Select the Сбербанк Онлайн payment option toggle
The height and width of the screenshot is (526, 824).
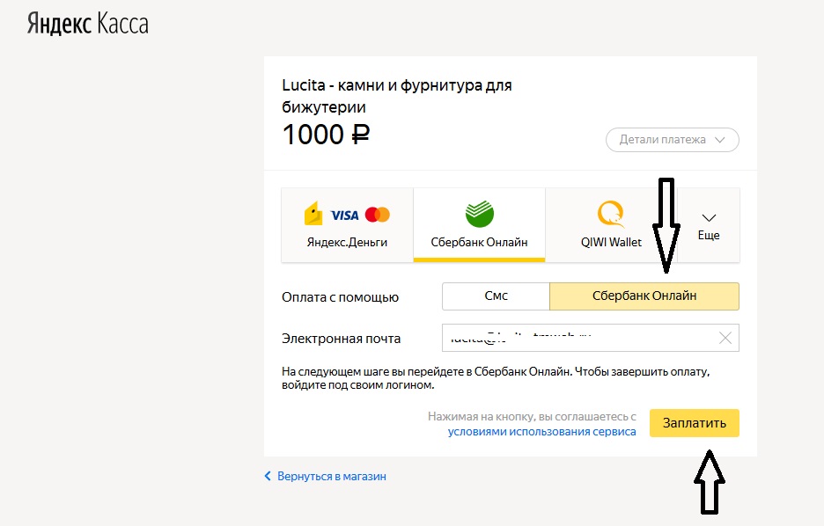tap(644, 296)
